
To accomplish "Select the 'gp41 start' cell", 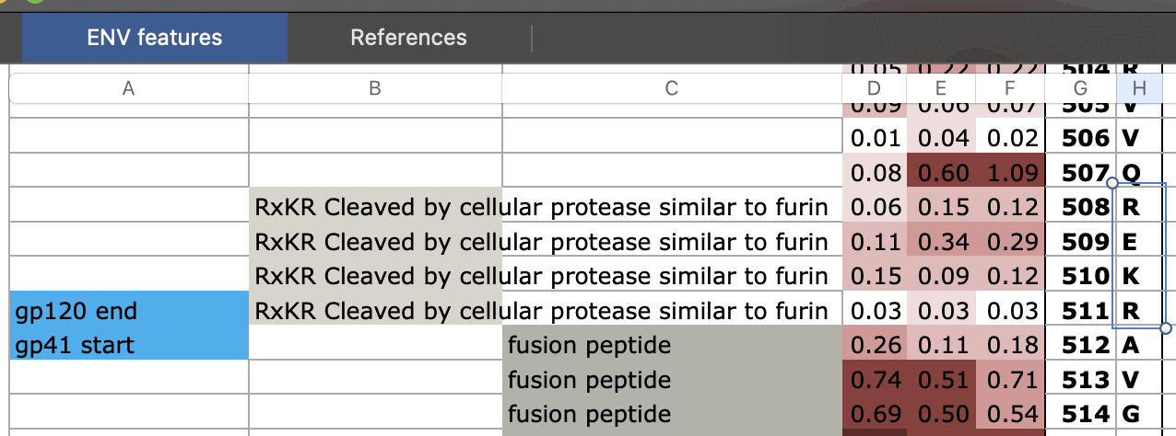I will pyautogui.click(x=128, y=346).
